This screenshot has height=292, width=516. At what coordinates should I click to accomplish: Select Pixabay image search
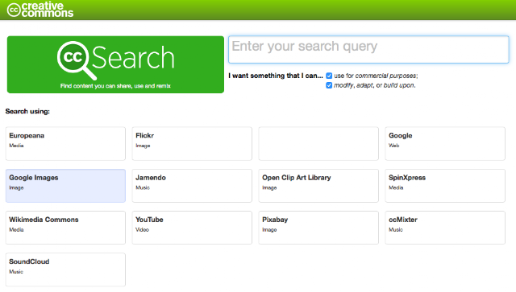[318, 228]
